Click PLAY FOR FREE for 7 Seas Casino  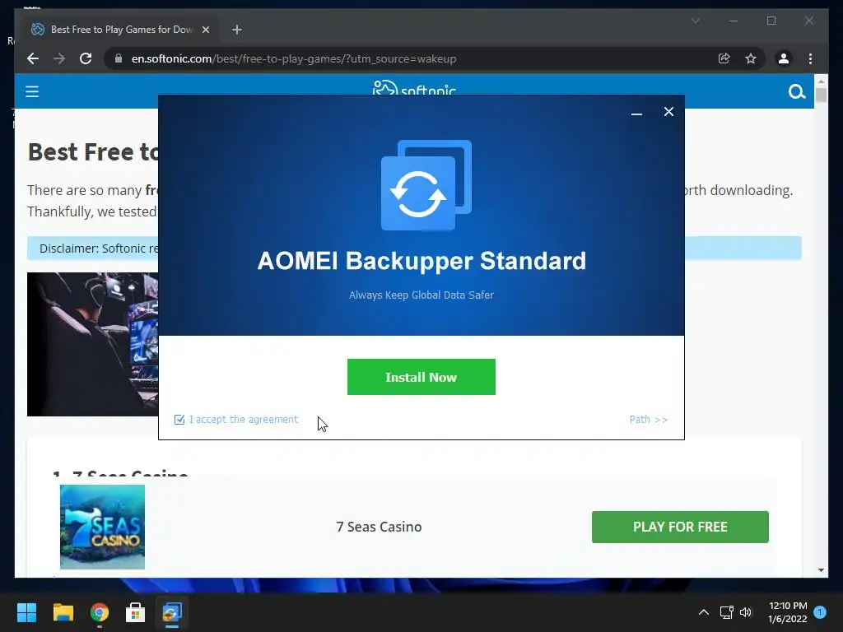coord(680,527)
